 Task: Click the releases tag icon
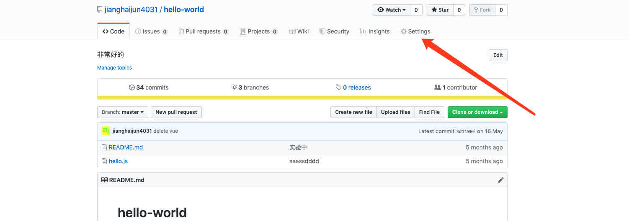click(338, 87)
